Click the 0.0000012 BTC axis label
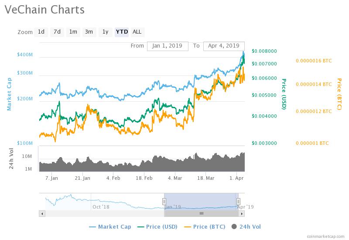 pyautogui.click(x=314, y=111)
